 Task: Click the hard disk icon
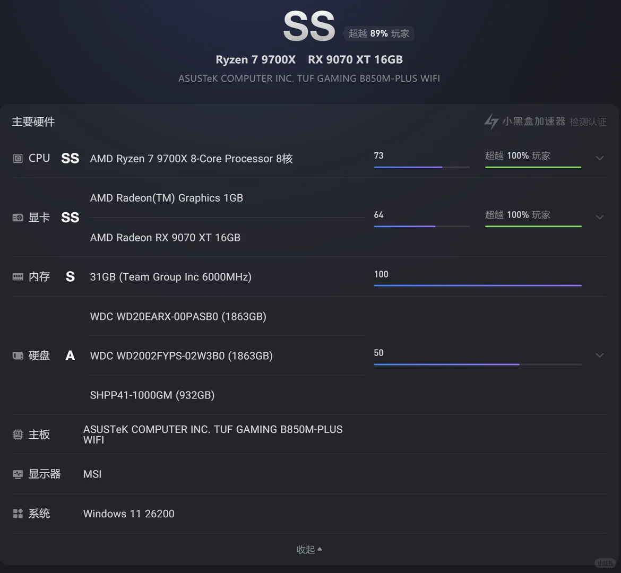pyautogui.click(x=18, y=355)
